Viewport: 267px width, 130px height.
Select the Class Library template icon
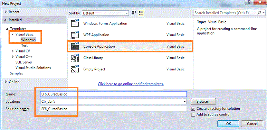75,58
